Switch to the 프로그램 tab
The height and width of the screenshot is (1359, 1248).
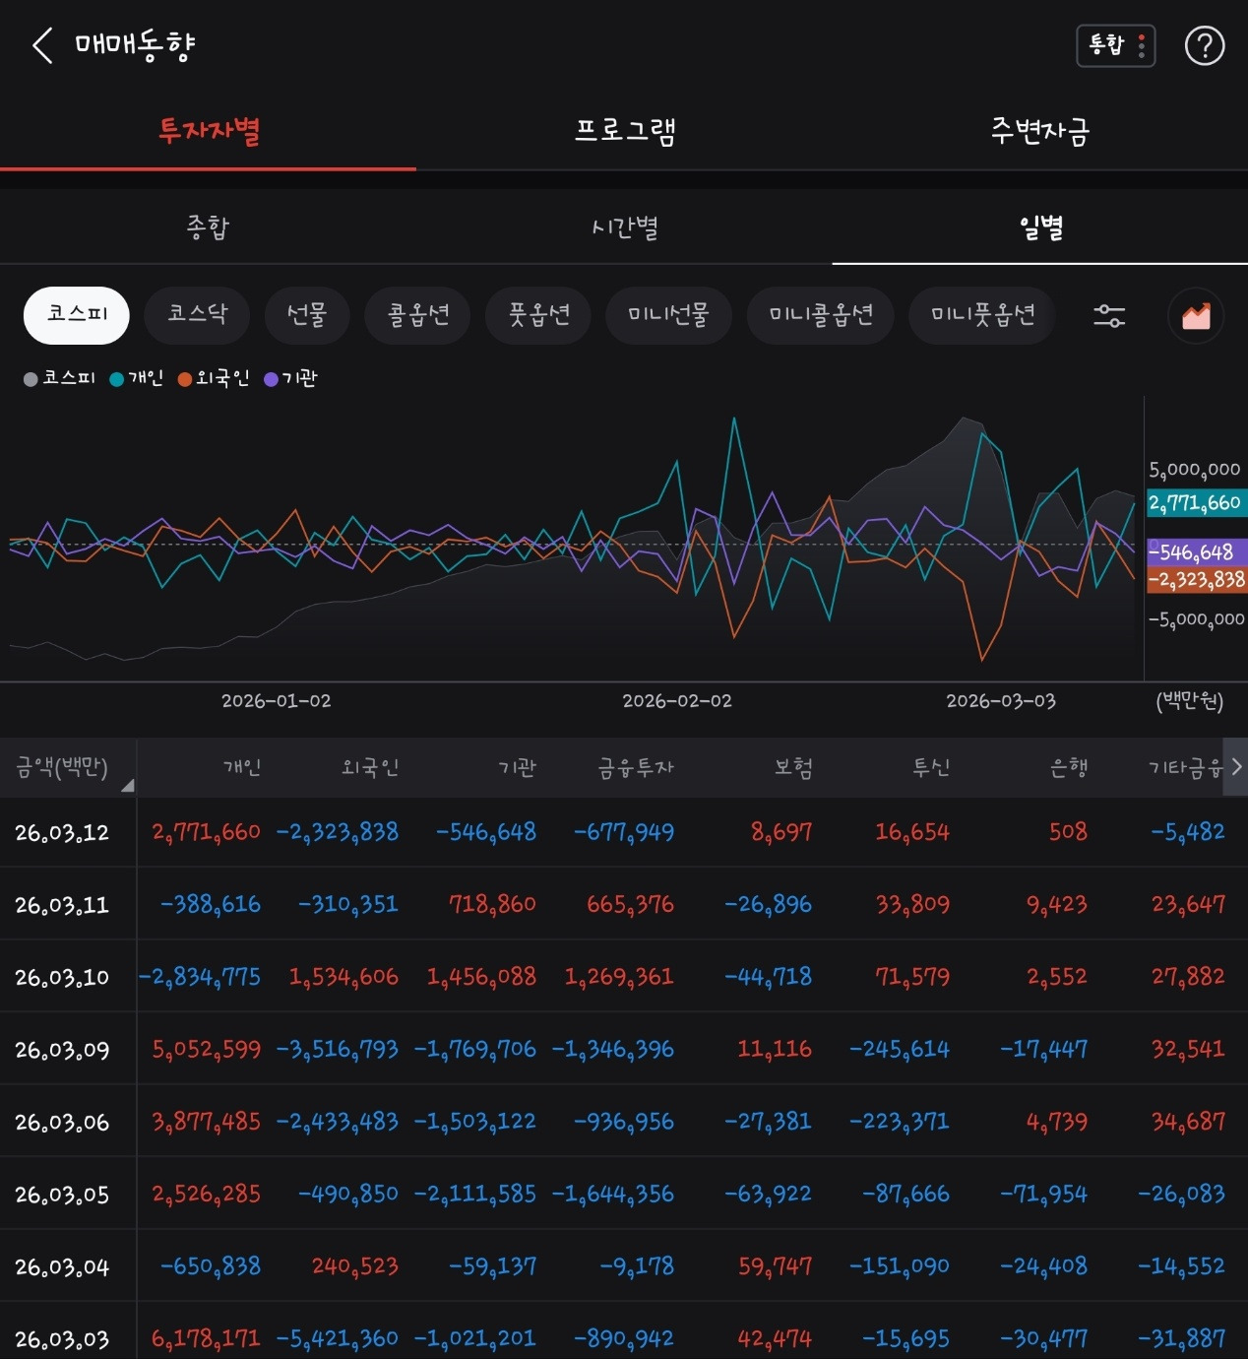pyautogui.click(x=625, y=130)
